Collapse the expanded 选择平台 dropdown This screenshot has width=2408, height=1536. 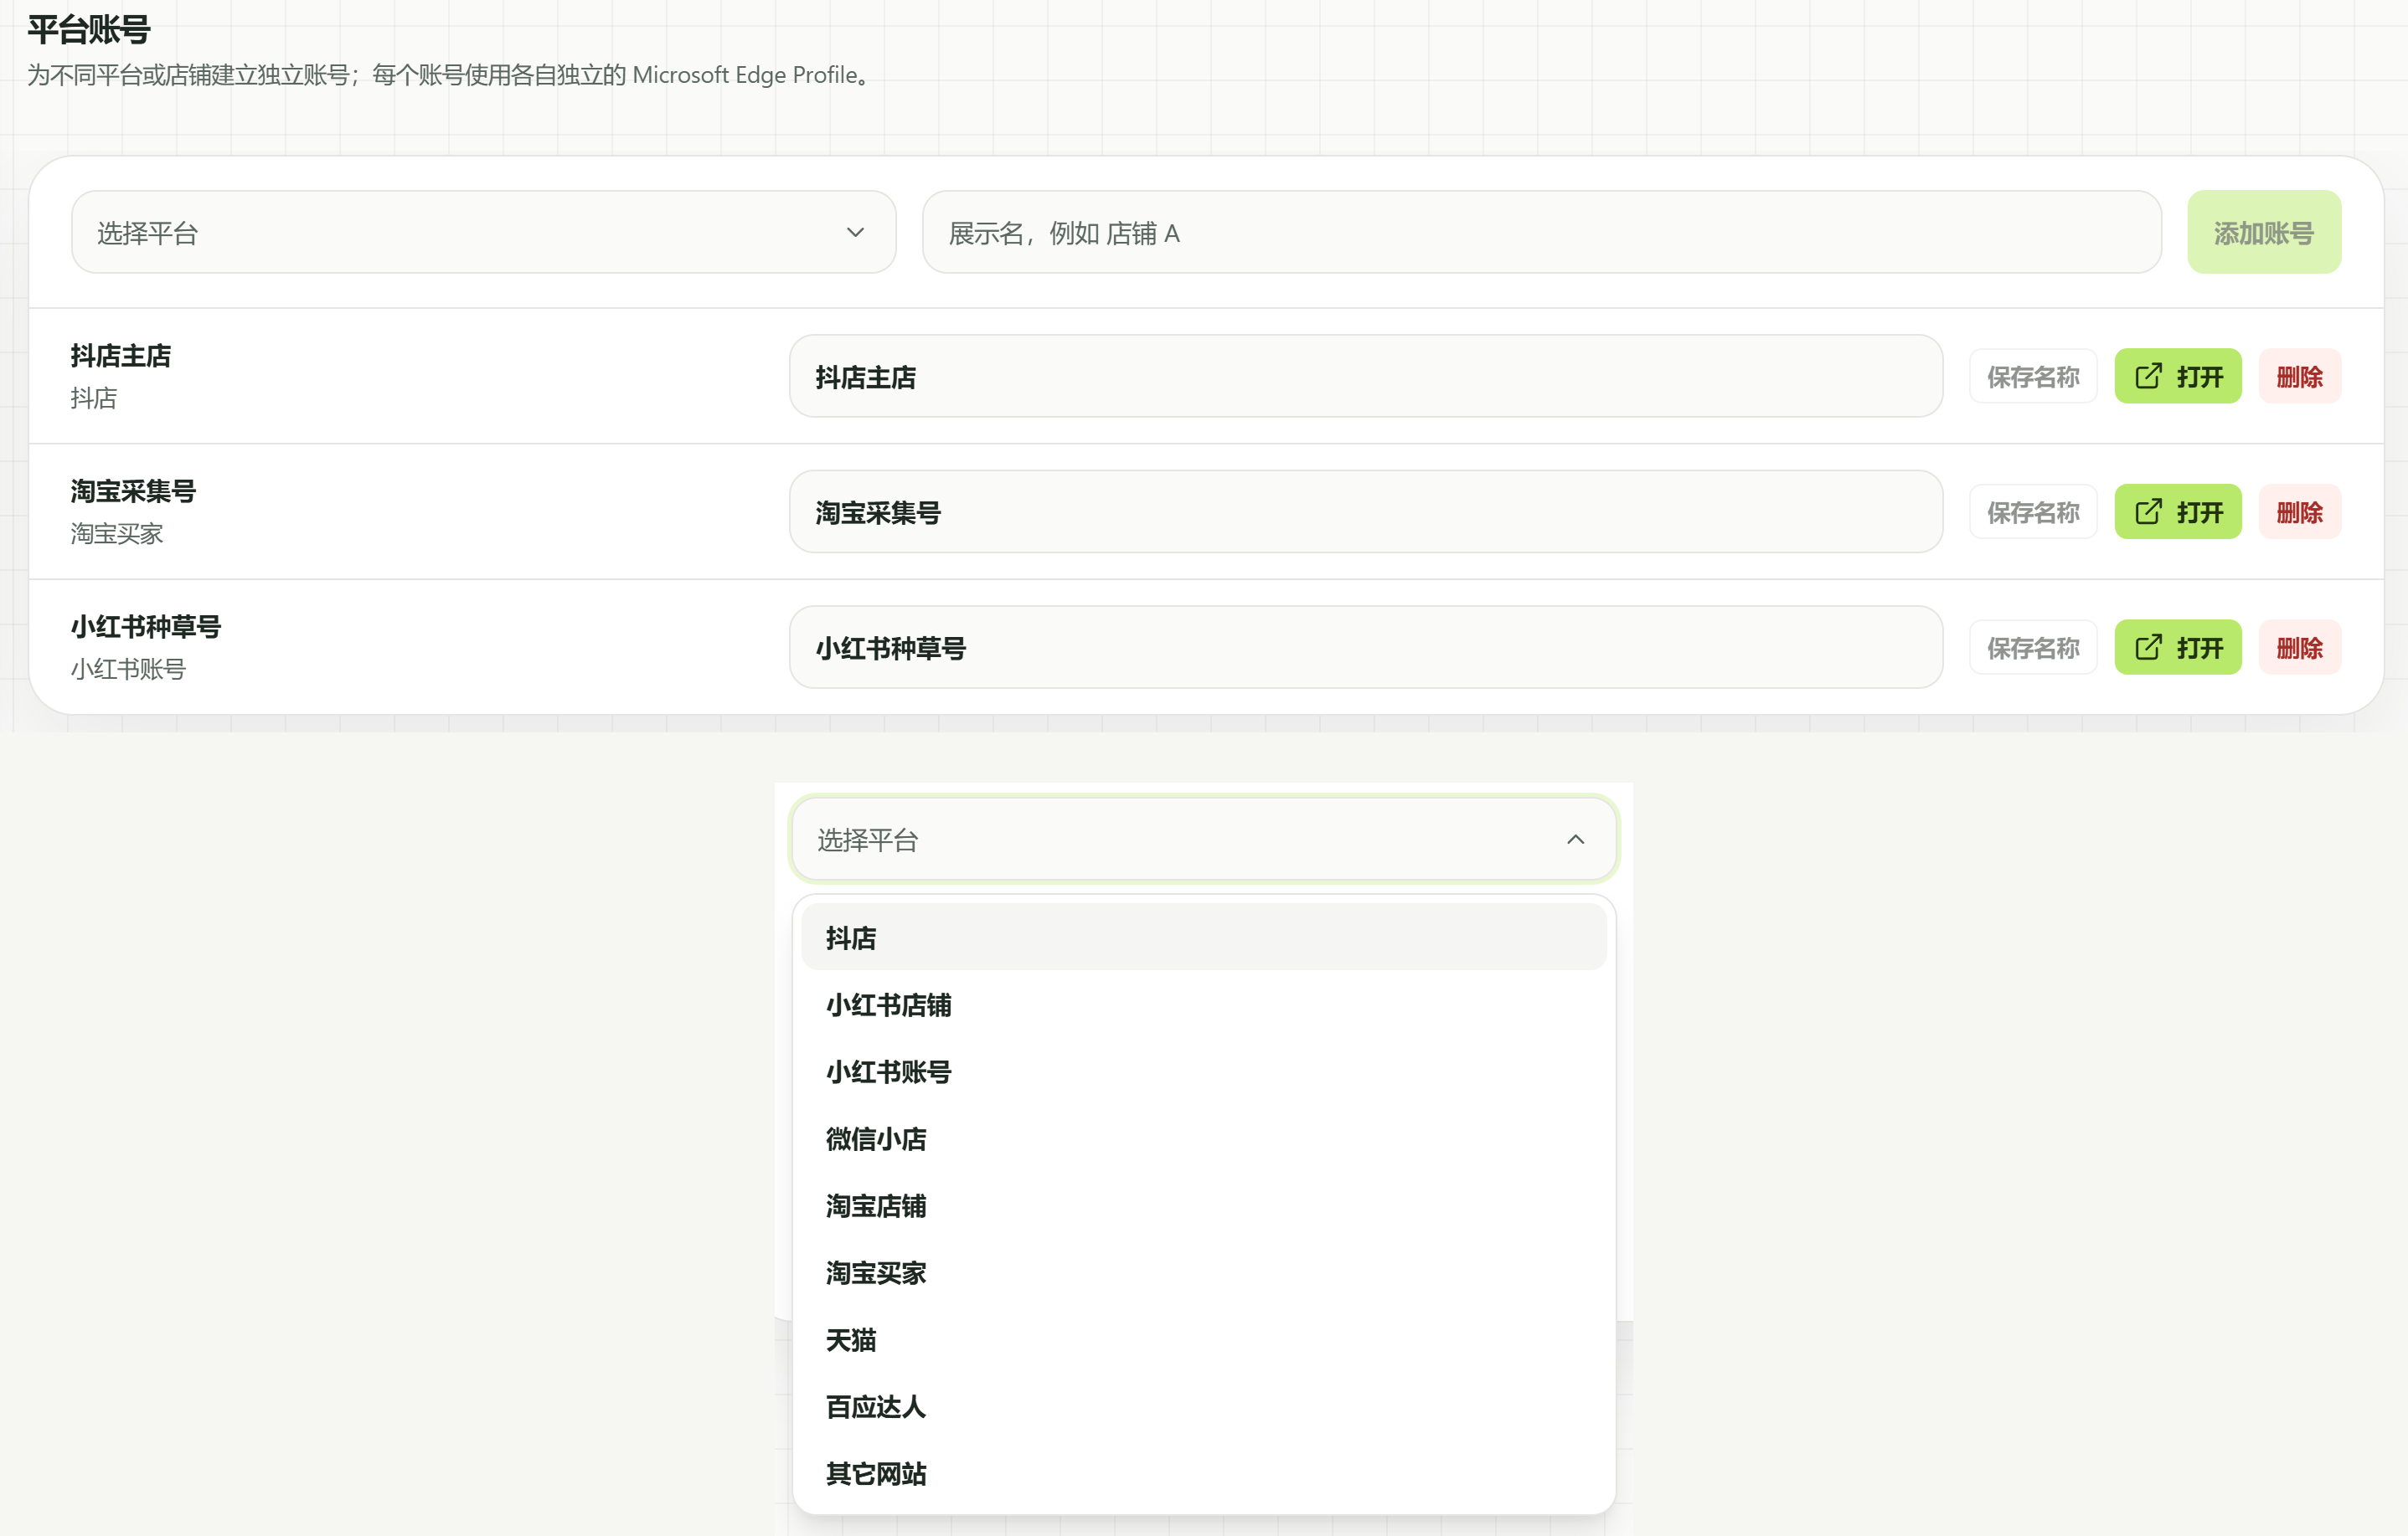pyautogui.click(x=1204, y=840)
